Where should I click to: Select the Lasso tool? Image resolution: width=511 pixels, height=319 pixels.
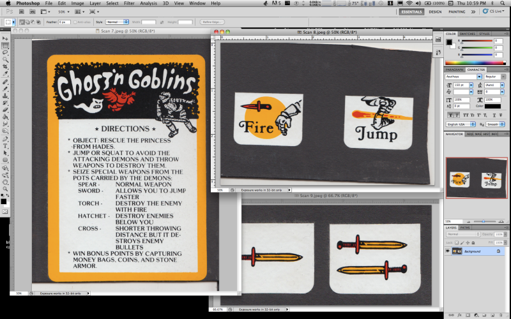pyautogui.click(x=5, y=52)
